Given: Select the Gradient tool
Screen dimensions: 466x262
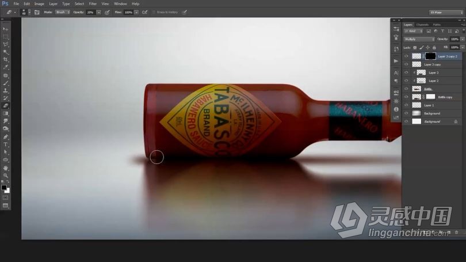Looking at the screenshot, I should click(6, 113).
